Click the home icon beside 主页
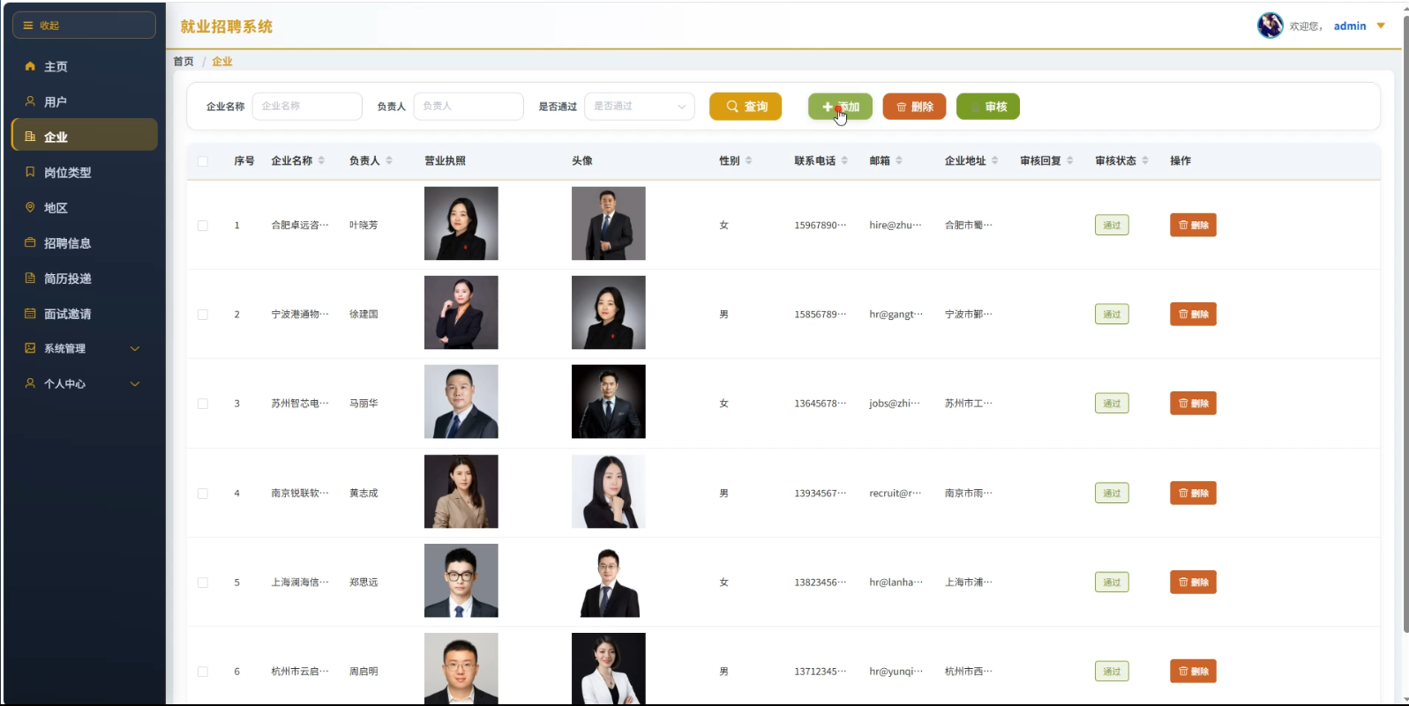Screen dimensions: 1409x706 point(30,66)
